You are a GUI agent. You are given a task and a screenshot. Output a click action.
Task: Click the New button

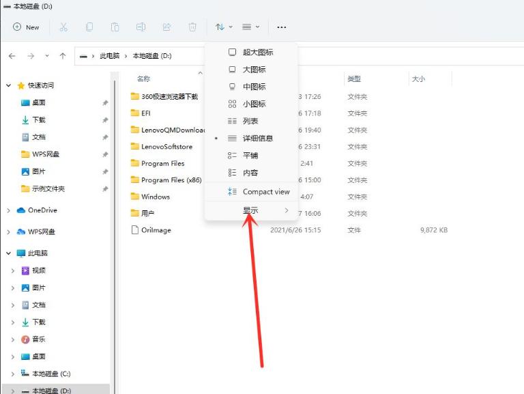(26, 27)
